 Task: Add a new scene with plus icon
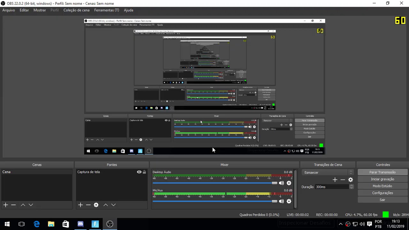(x=5, y=205)
